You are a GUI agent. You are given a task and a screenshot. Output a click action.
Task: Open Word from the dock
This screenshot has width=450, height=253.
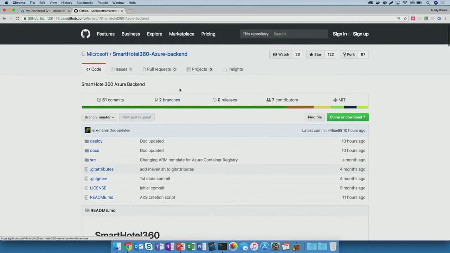pyautogui.click(x=201, y=246)
